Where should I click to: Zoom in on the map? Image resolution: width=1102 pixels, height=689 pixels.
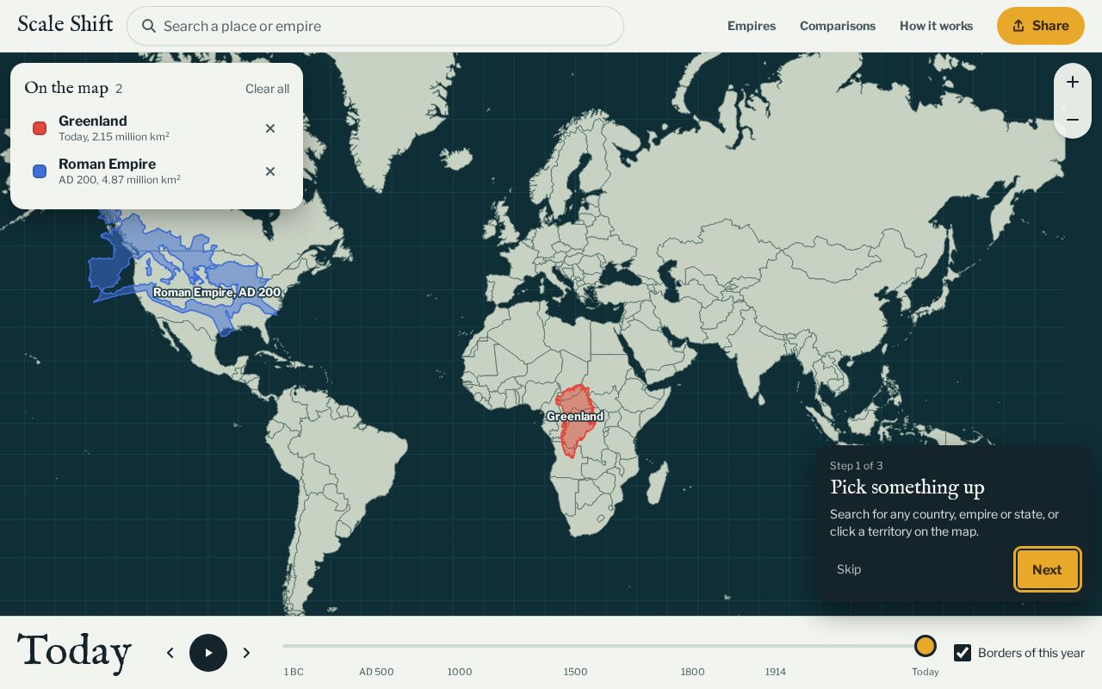[x=1073, y=82]
